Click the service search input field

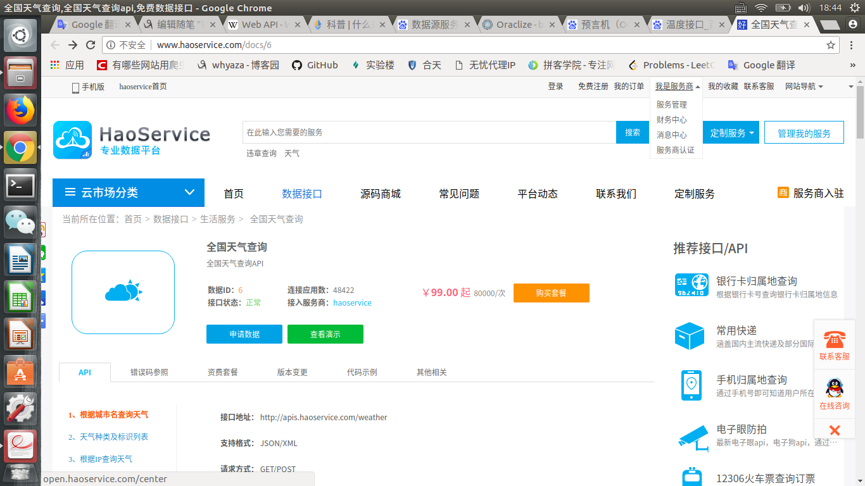click(x=429, y=132)
